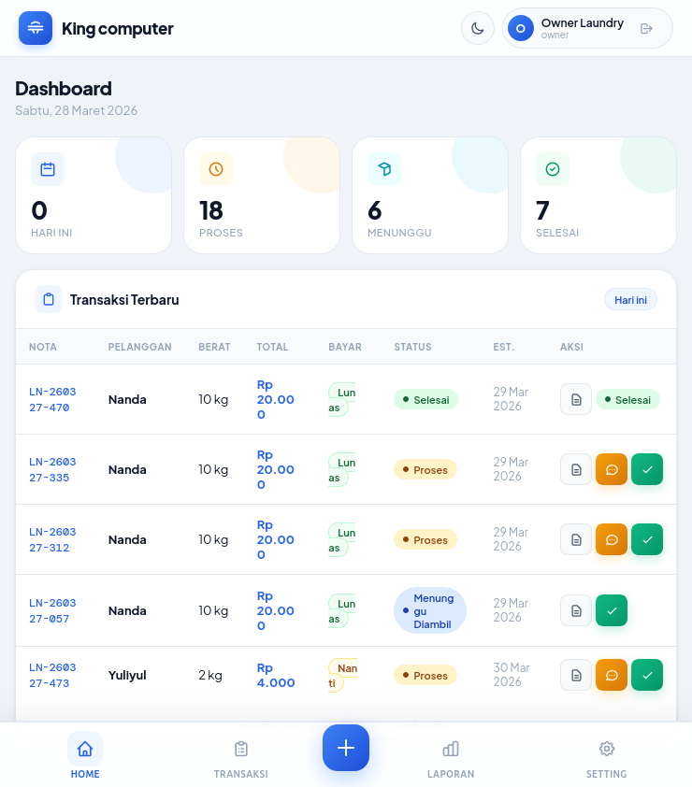Click the Transaksi Terbaru heading
The image size is (692, 787).
pos(124,300)
